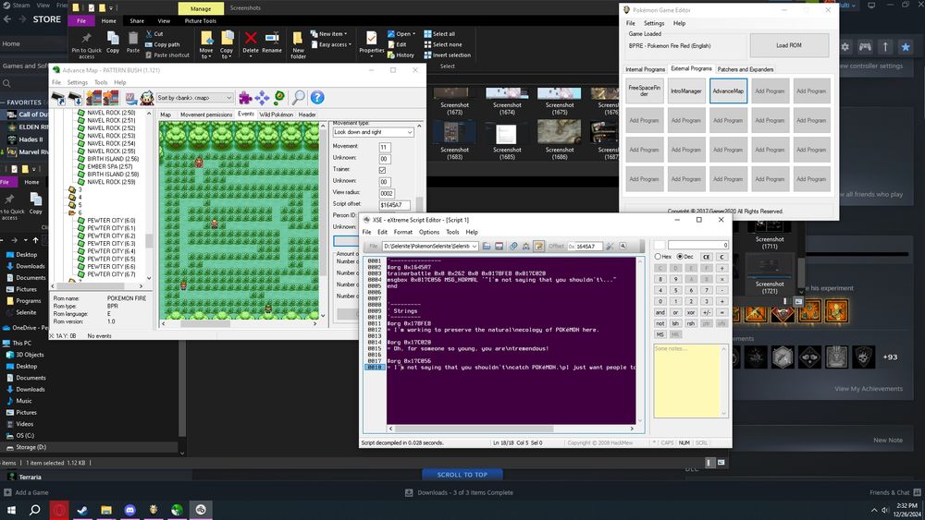Image resolution: width=925 pixels, height=520 pixels.
Task: Click the XSE Offset input field 1645A7
Action: tap(588, 247)
